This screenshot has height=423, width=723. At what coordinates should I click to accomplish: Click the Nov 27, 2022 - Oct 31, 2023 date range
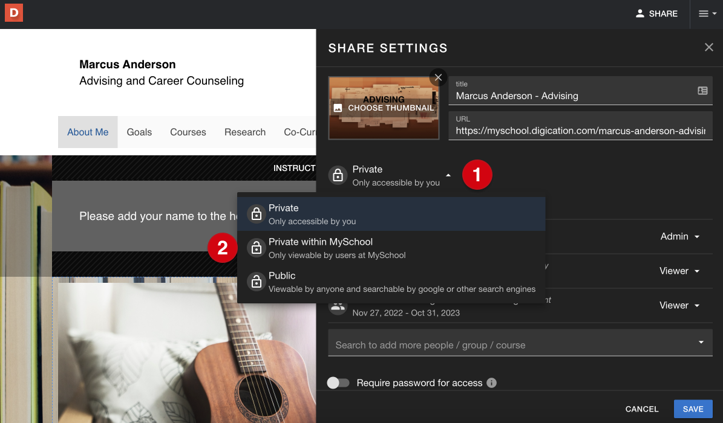click(x=406, y=313)
